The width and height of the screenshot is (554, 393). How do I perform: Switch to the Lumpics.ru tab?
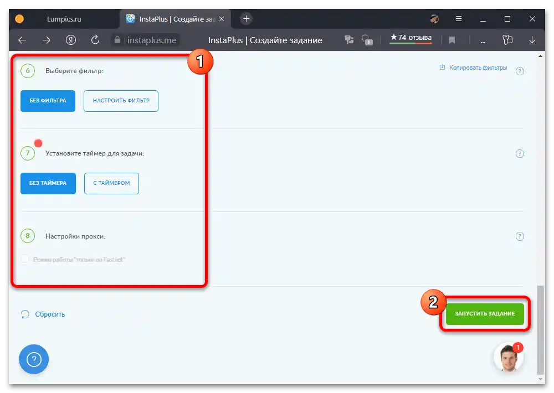click(x=64, y=19)
